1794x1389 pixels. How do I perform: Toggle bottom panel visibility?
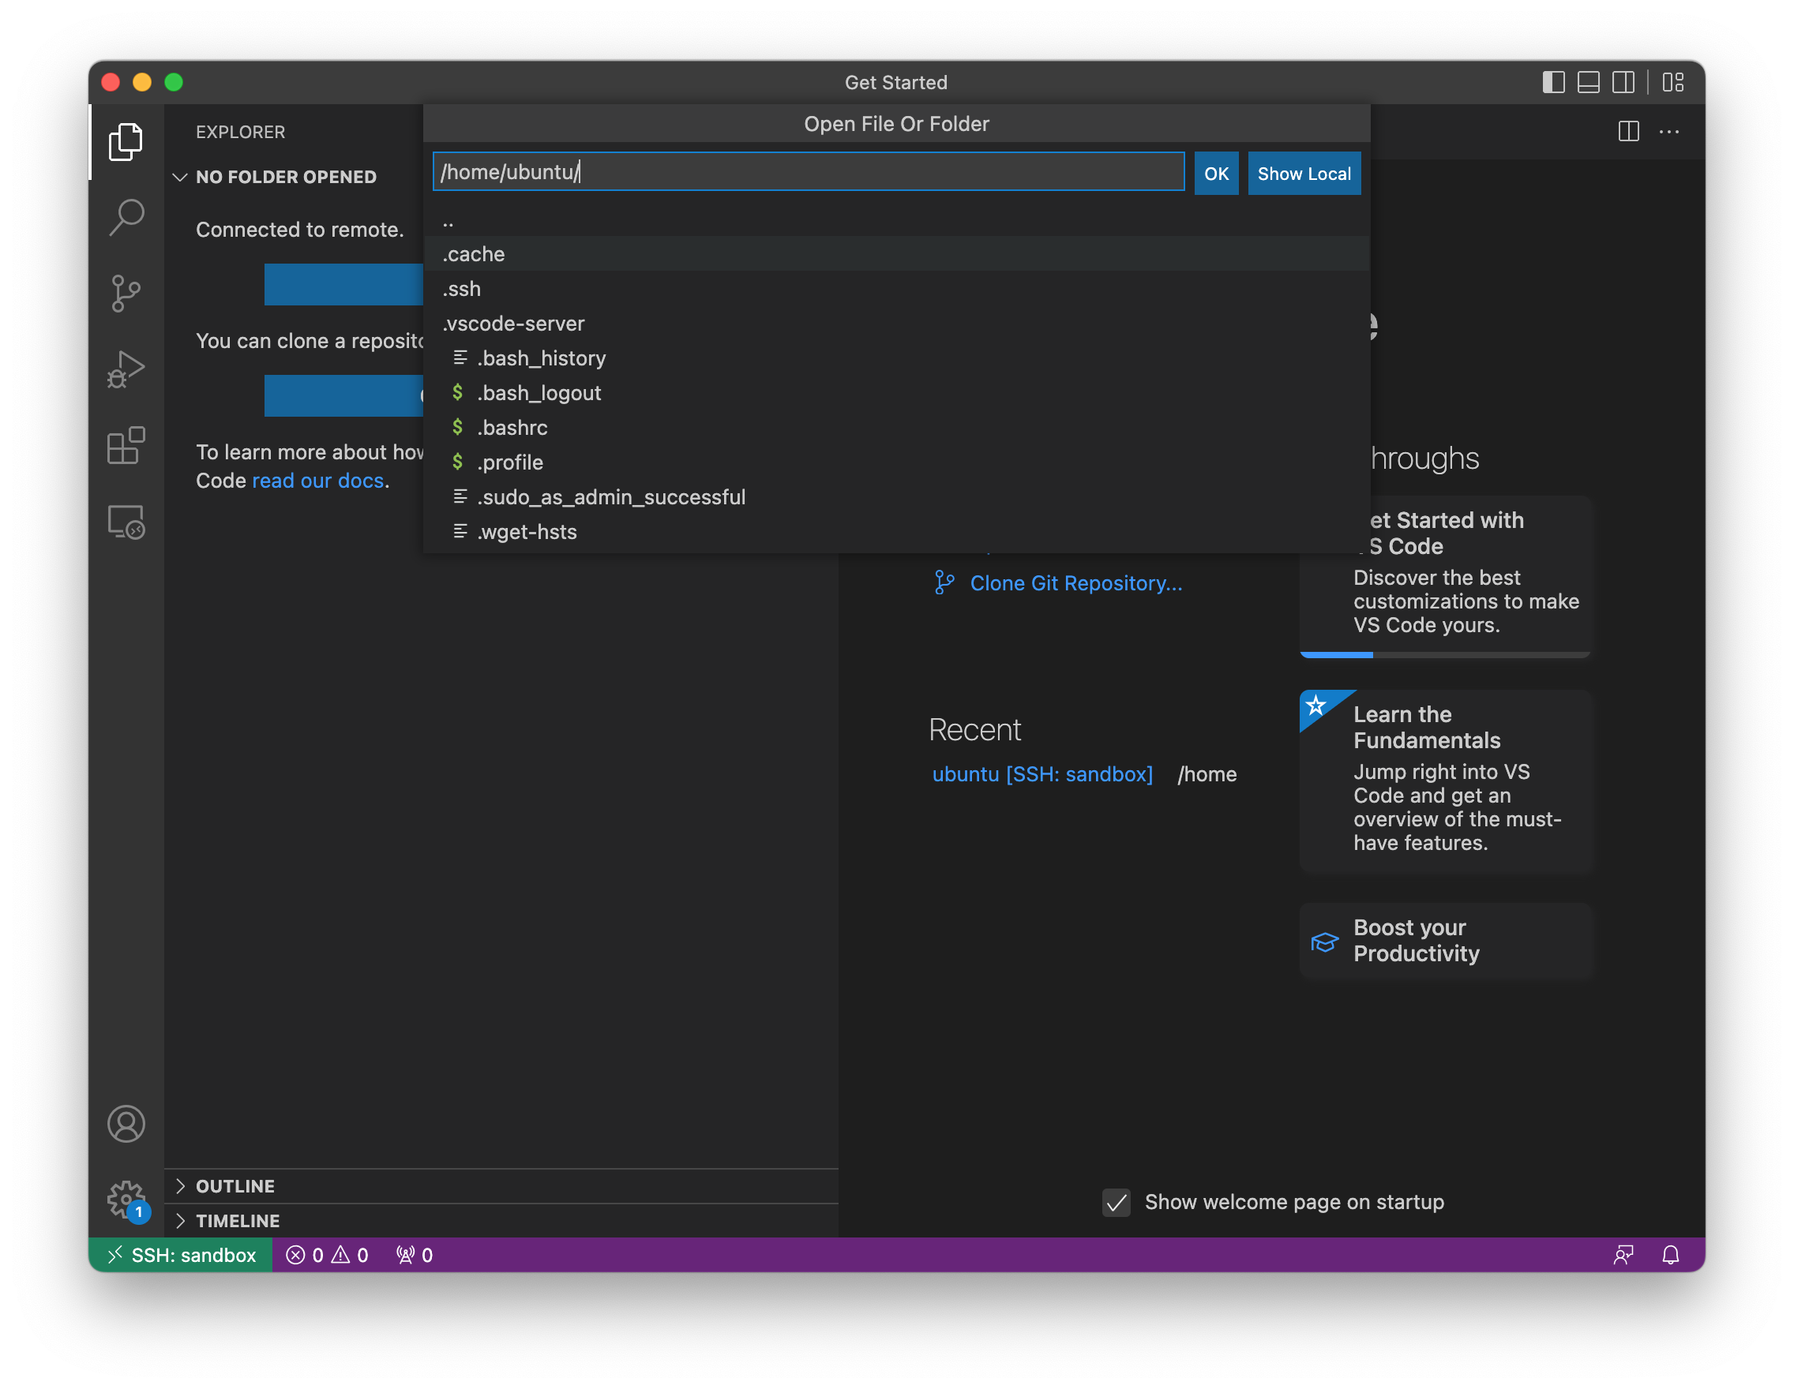[x=1588, y=82]
